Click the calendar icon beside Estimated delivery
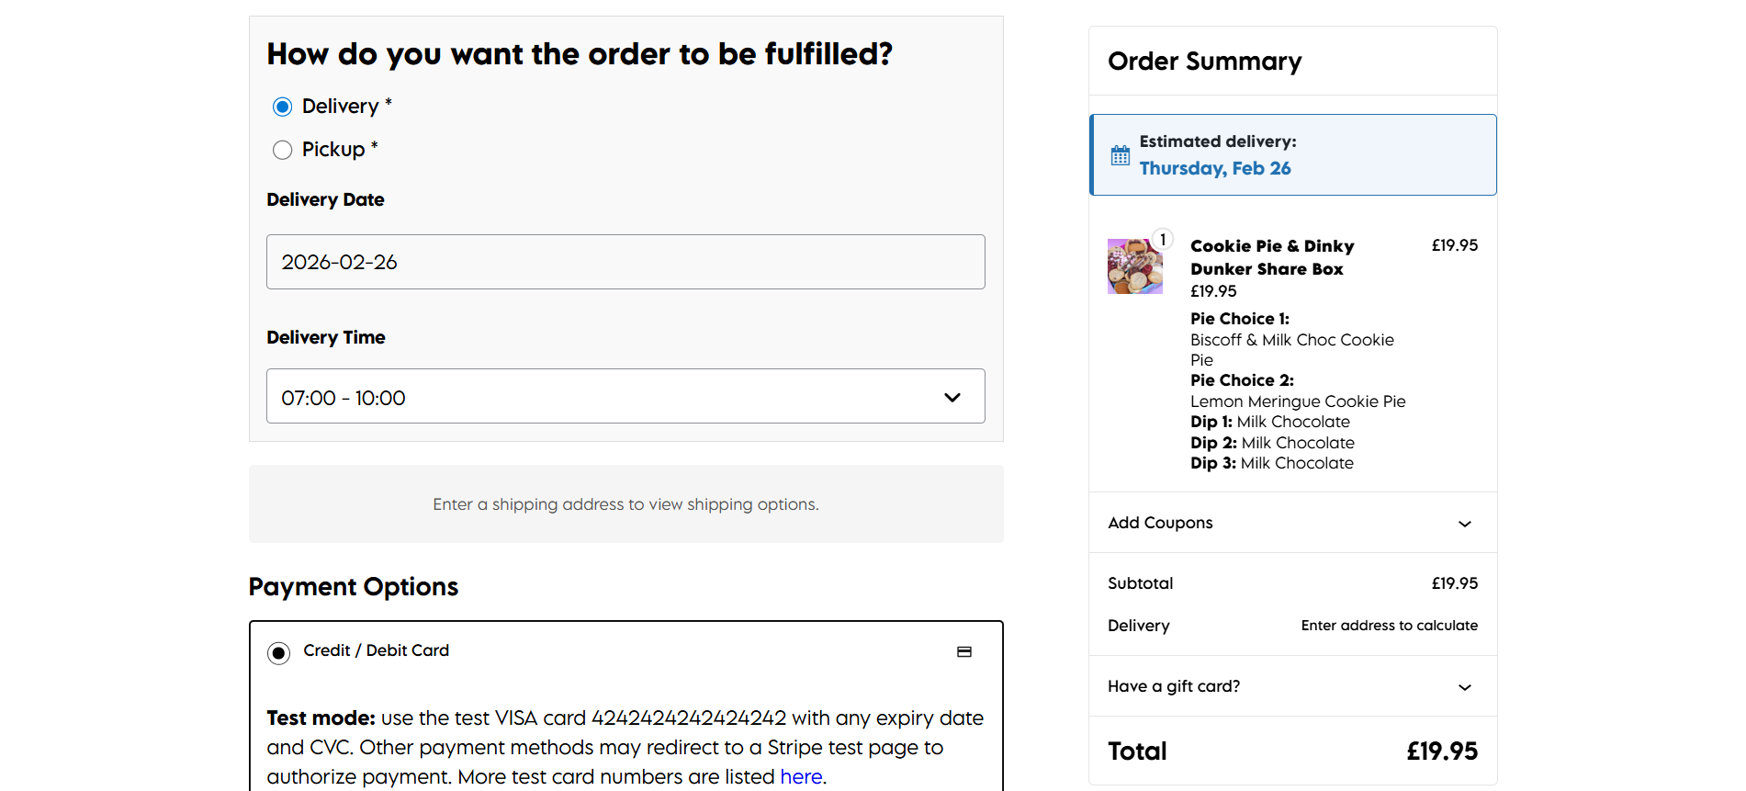This screenshot has width=1746, height=791. [1120, 155]
